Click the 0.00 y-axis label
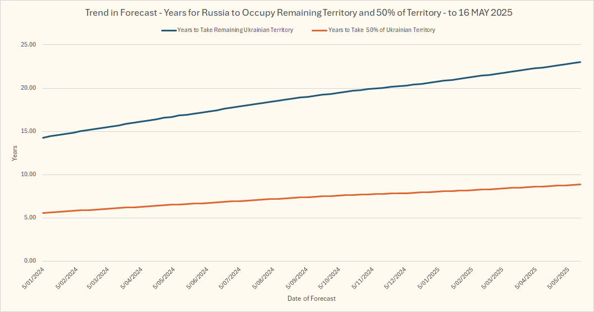Viewport: 594px width, 312px height. click(x=29, y=261)
